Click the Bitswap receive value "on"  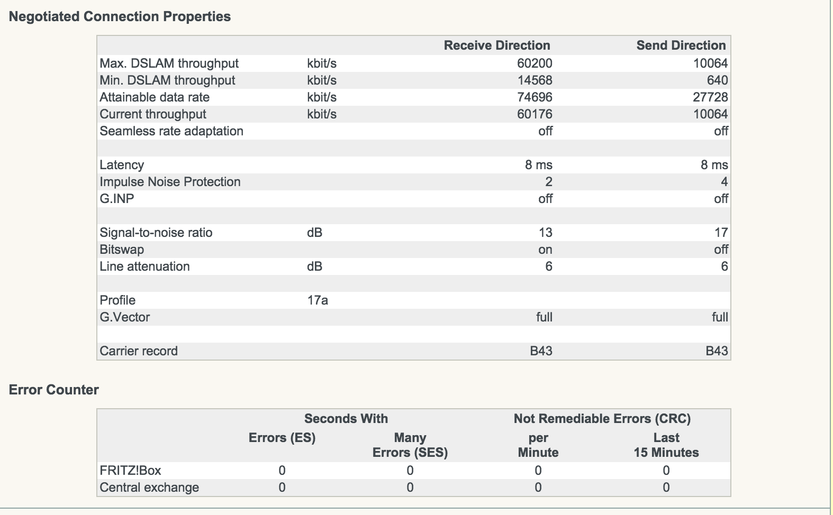point(545,250)
